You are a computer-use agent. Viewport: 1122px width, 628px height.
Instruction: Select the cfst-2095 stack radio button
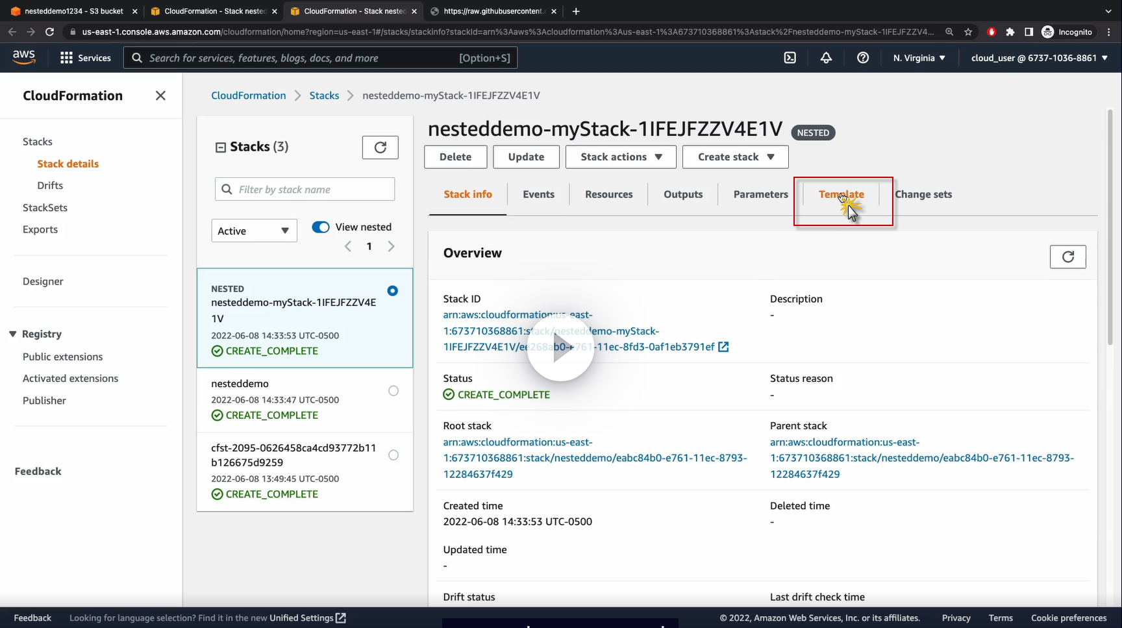tap(393, 455)
